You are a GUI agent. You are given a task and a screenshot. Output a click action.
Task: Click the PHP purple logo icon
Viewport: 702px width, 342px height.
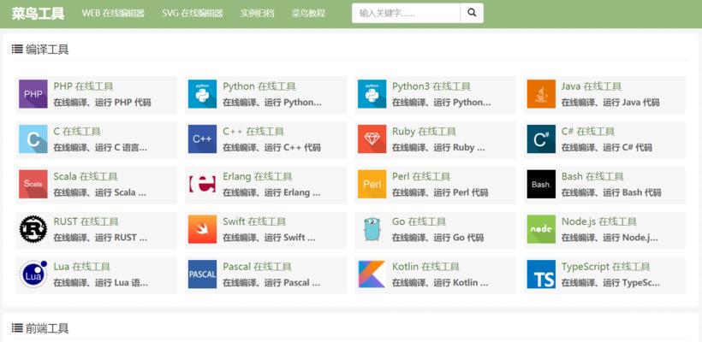33,94
